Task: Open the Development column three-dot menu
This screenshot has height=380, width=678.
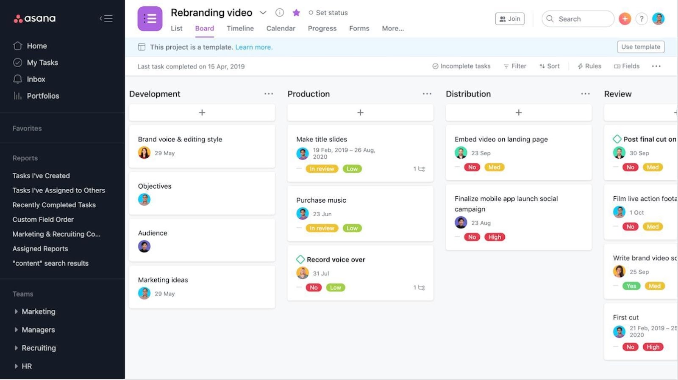Action: tap(269, 94)
